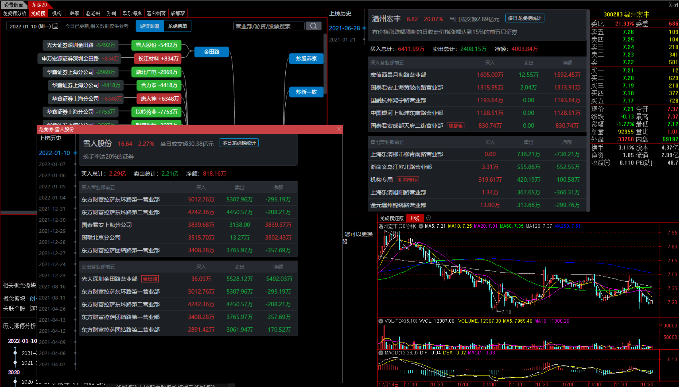Close the 龙虎榜-雪人股份 popup window
The image size is (679, 387).
tap(339, 129)
